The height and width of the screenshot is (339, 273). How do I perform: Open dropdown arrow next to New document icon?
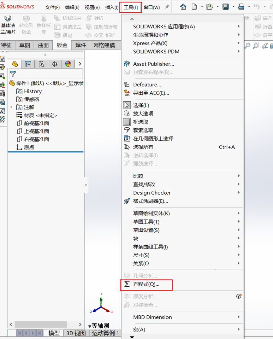[x=202, y=7]
